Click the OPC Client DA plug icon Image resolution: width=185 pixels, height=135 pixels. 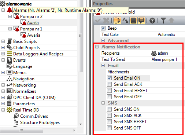(10, 97)
